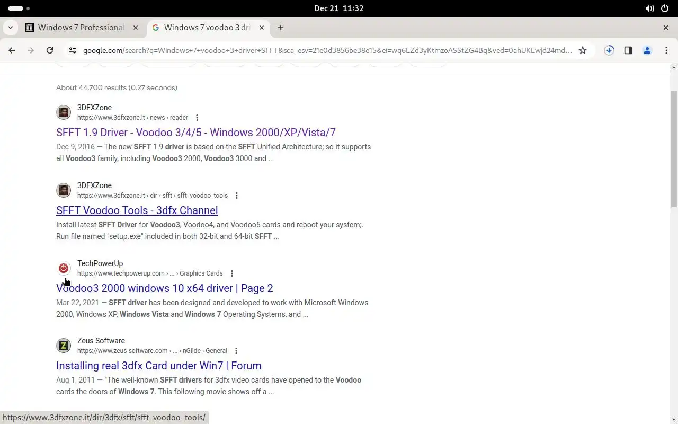
Task: Click the 3DFXZone favicon on the SFFT Voodoo Tools result
Action: [x=64, y=190]
